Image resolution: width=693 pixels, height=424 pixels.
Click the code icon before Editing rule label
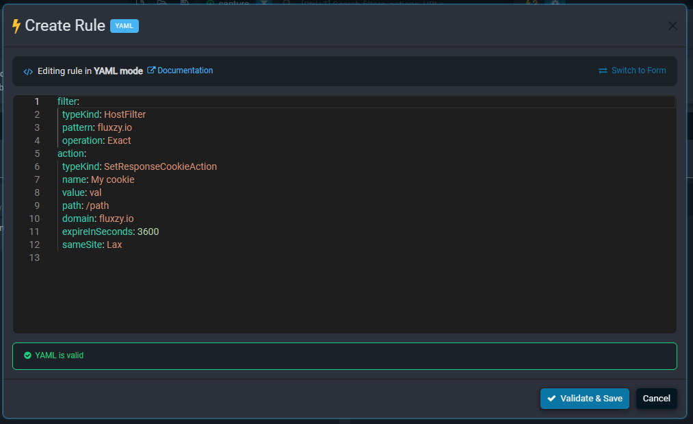(28, 71)
